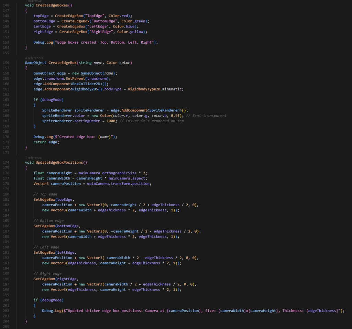Click the "// Top edge" comment
Image resolution: width=352 pixels, height=329 pixels.
(x=45, y=194)
